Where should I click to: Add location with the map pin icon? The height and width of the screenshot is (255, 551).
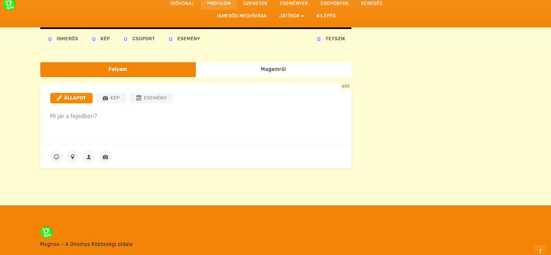73,157
